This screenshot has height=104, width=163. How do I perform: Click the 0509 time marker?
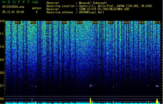(142, 22)
